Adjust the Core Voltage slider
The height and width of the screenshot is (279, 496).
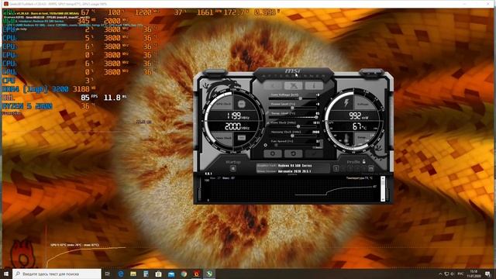[293, 98]
